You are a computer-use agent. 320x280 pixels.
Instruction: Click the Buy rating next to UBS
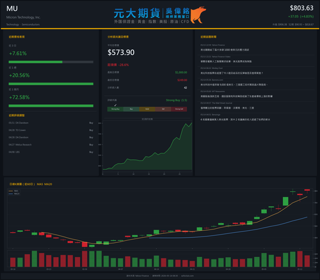pyautogui.click(x=91, y=152)
